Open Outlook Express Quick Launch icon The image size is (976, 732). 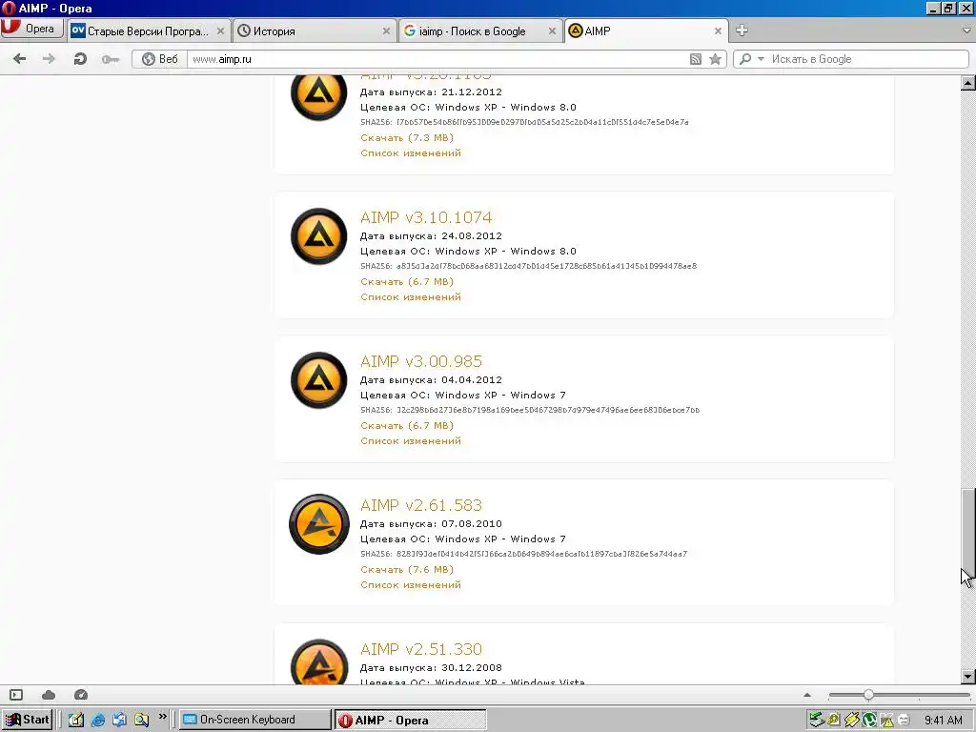tap(119, 721)
